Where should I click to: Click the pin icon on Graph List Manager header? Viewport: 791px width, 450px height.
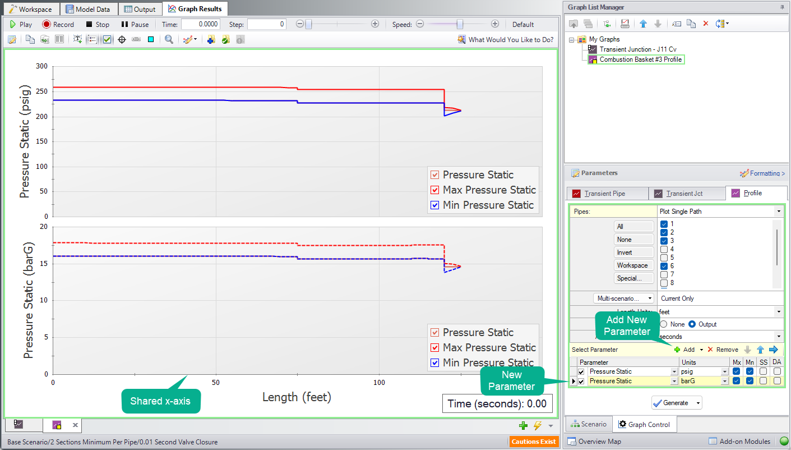coord(782,7)
